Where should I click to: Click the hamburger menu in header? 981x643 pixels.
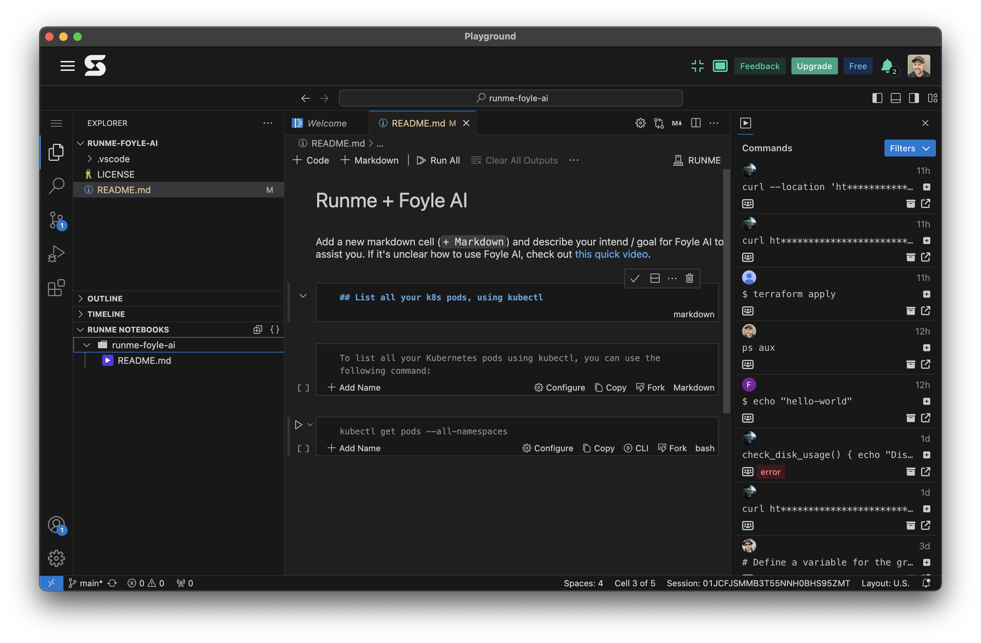pos(67,66)
